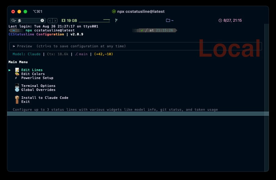Click the memory usage sparkline graph
The width and height of the screenshot is (276, 180).
click(x=94, y=20)
